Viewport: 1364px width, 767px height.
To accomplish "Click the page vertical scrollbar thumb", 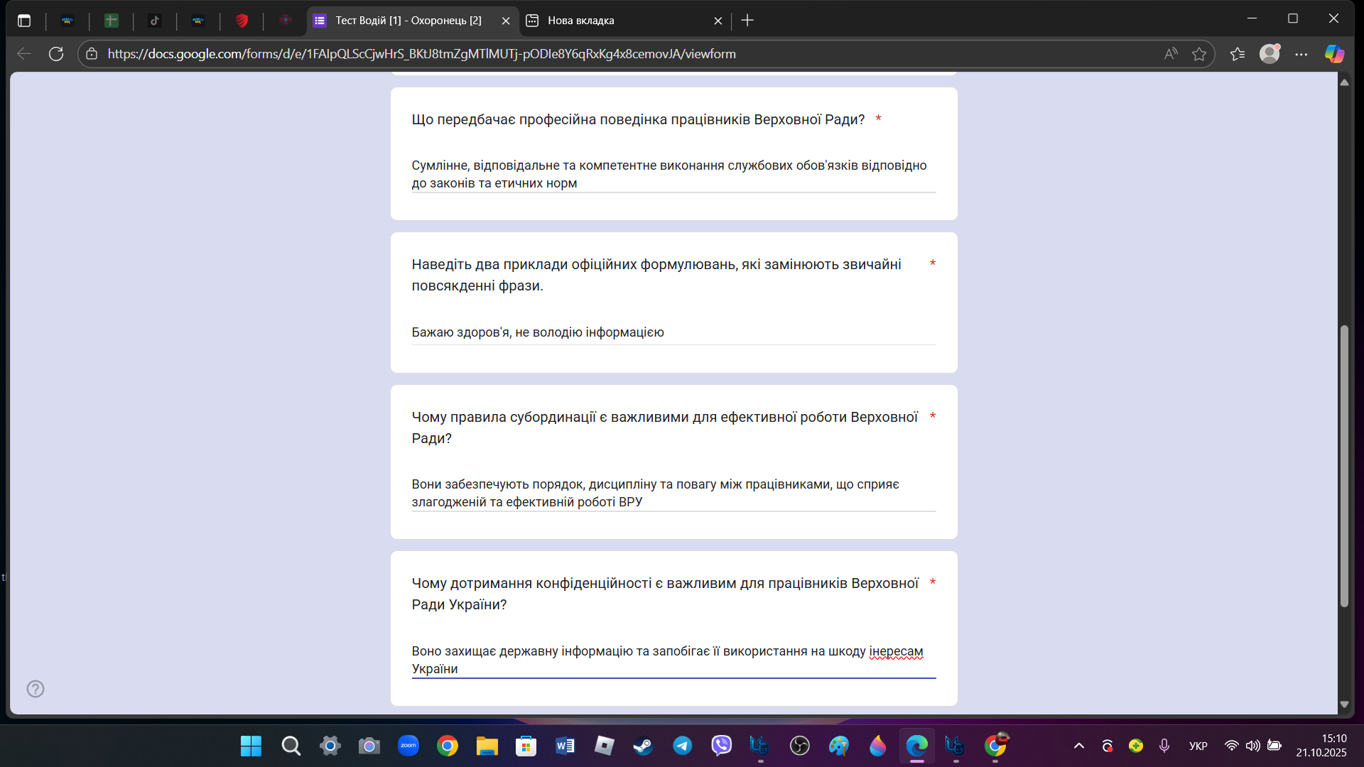I will [x=1344, y=465].
